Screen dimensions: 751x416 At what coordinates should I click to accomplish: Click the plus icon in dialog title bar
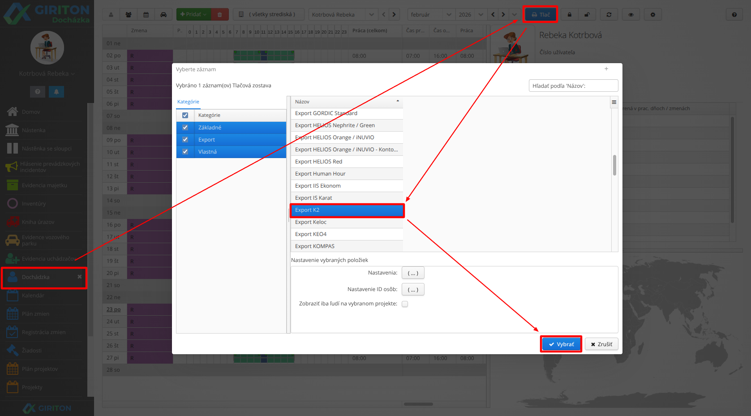(606, 69)
